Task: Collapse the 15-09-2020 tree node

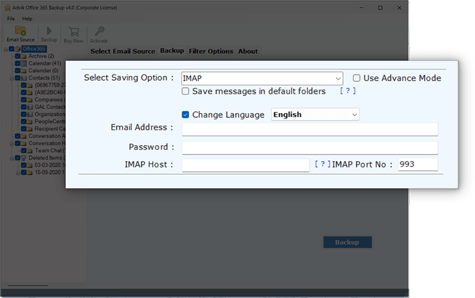Action: (x=18, y=172)
